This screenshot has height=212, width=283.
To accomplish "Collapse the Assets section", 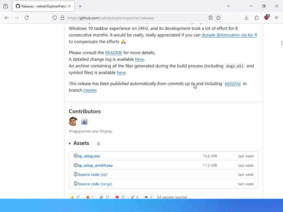I will point(79,143).
